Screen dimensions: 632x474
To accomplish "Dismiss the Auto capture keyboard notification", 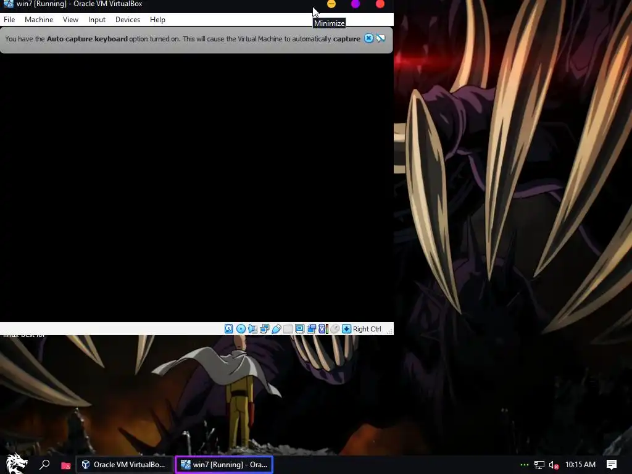I will (368, 38).
